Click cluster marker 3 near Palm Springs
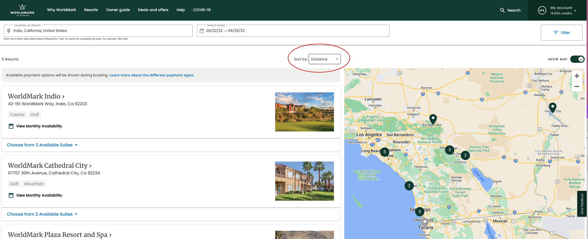Image resolution: width=588 pixels, height=239 pixels. point(449,150)
